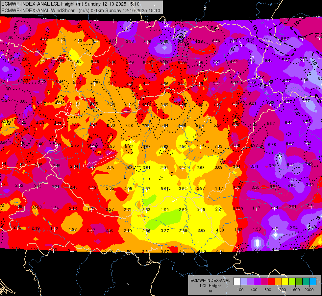Click the wind shear value 7.08

[129, 125]
